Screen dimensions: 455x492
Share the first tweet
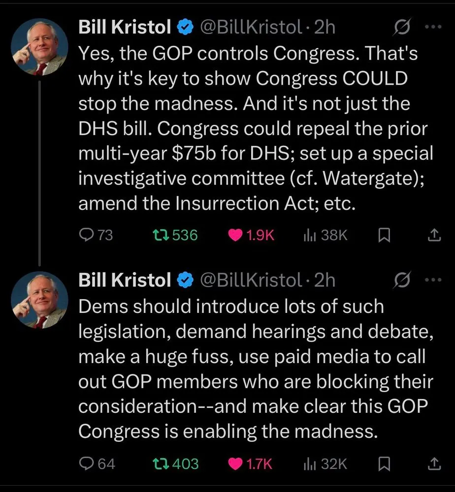click(x=433, y=236)
